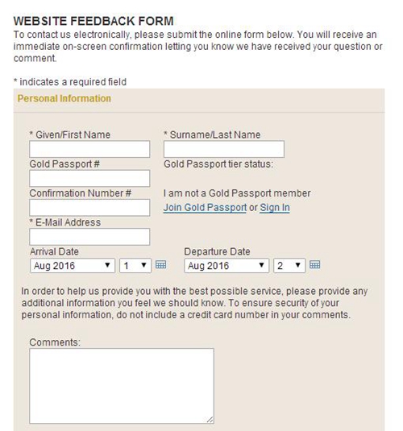This screenshot has width=403, height=431.
Task: Focus the Given/First Name text field
Action: pyautogui.click(x=89, y=149)
